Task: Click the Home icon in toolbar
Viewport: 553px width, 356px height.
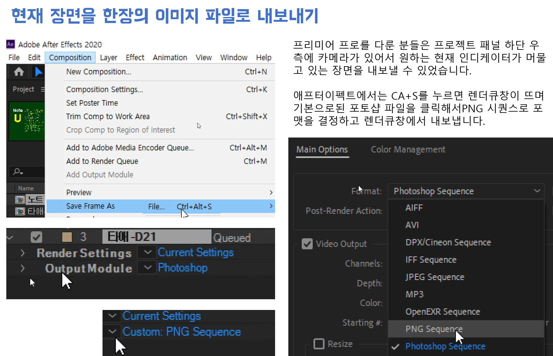Action: (x=19, y=72)
